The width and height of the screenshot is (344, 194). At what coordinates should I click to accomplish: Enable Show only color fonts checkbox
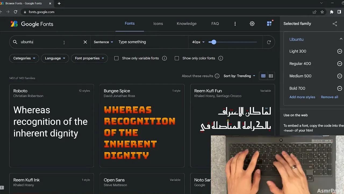tap(177, 58)
